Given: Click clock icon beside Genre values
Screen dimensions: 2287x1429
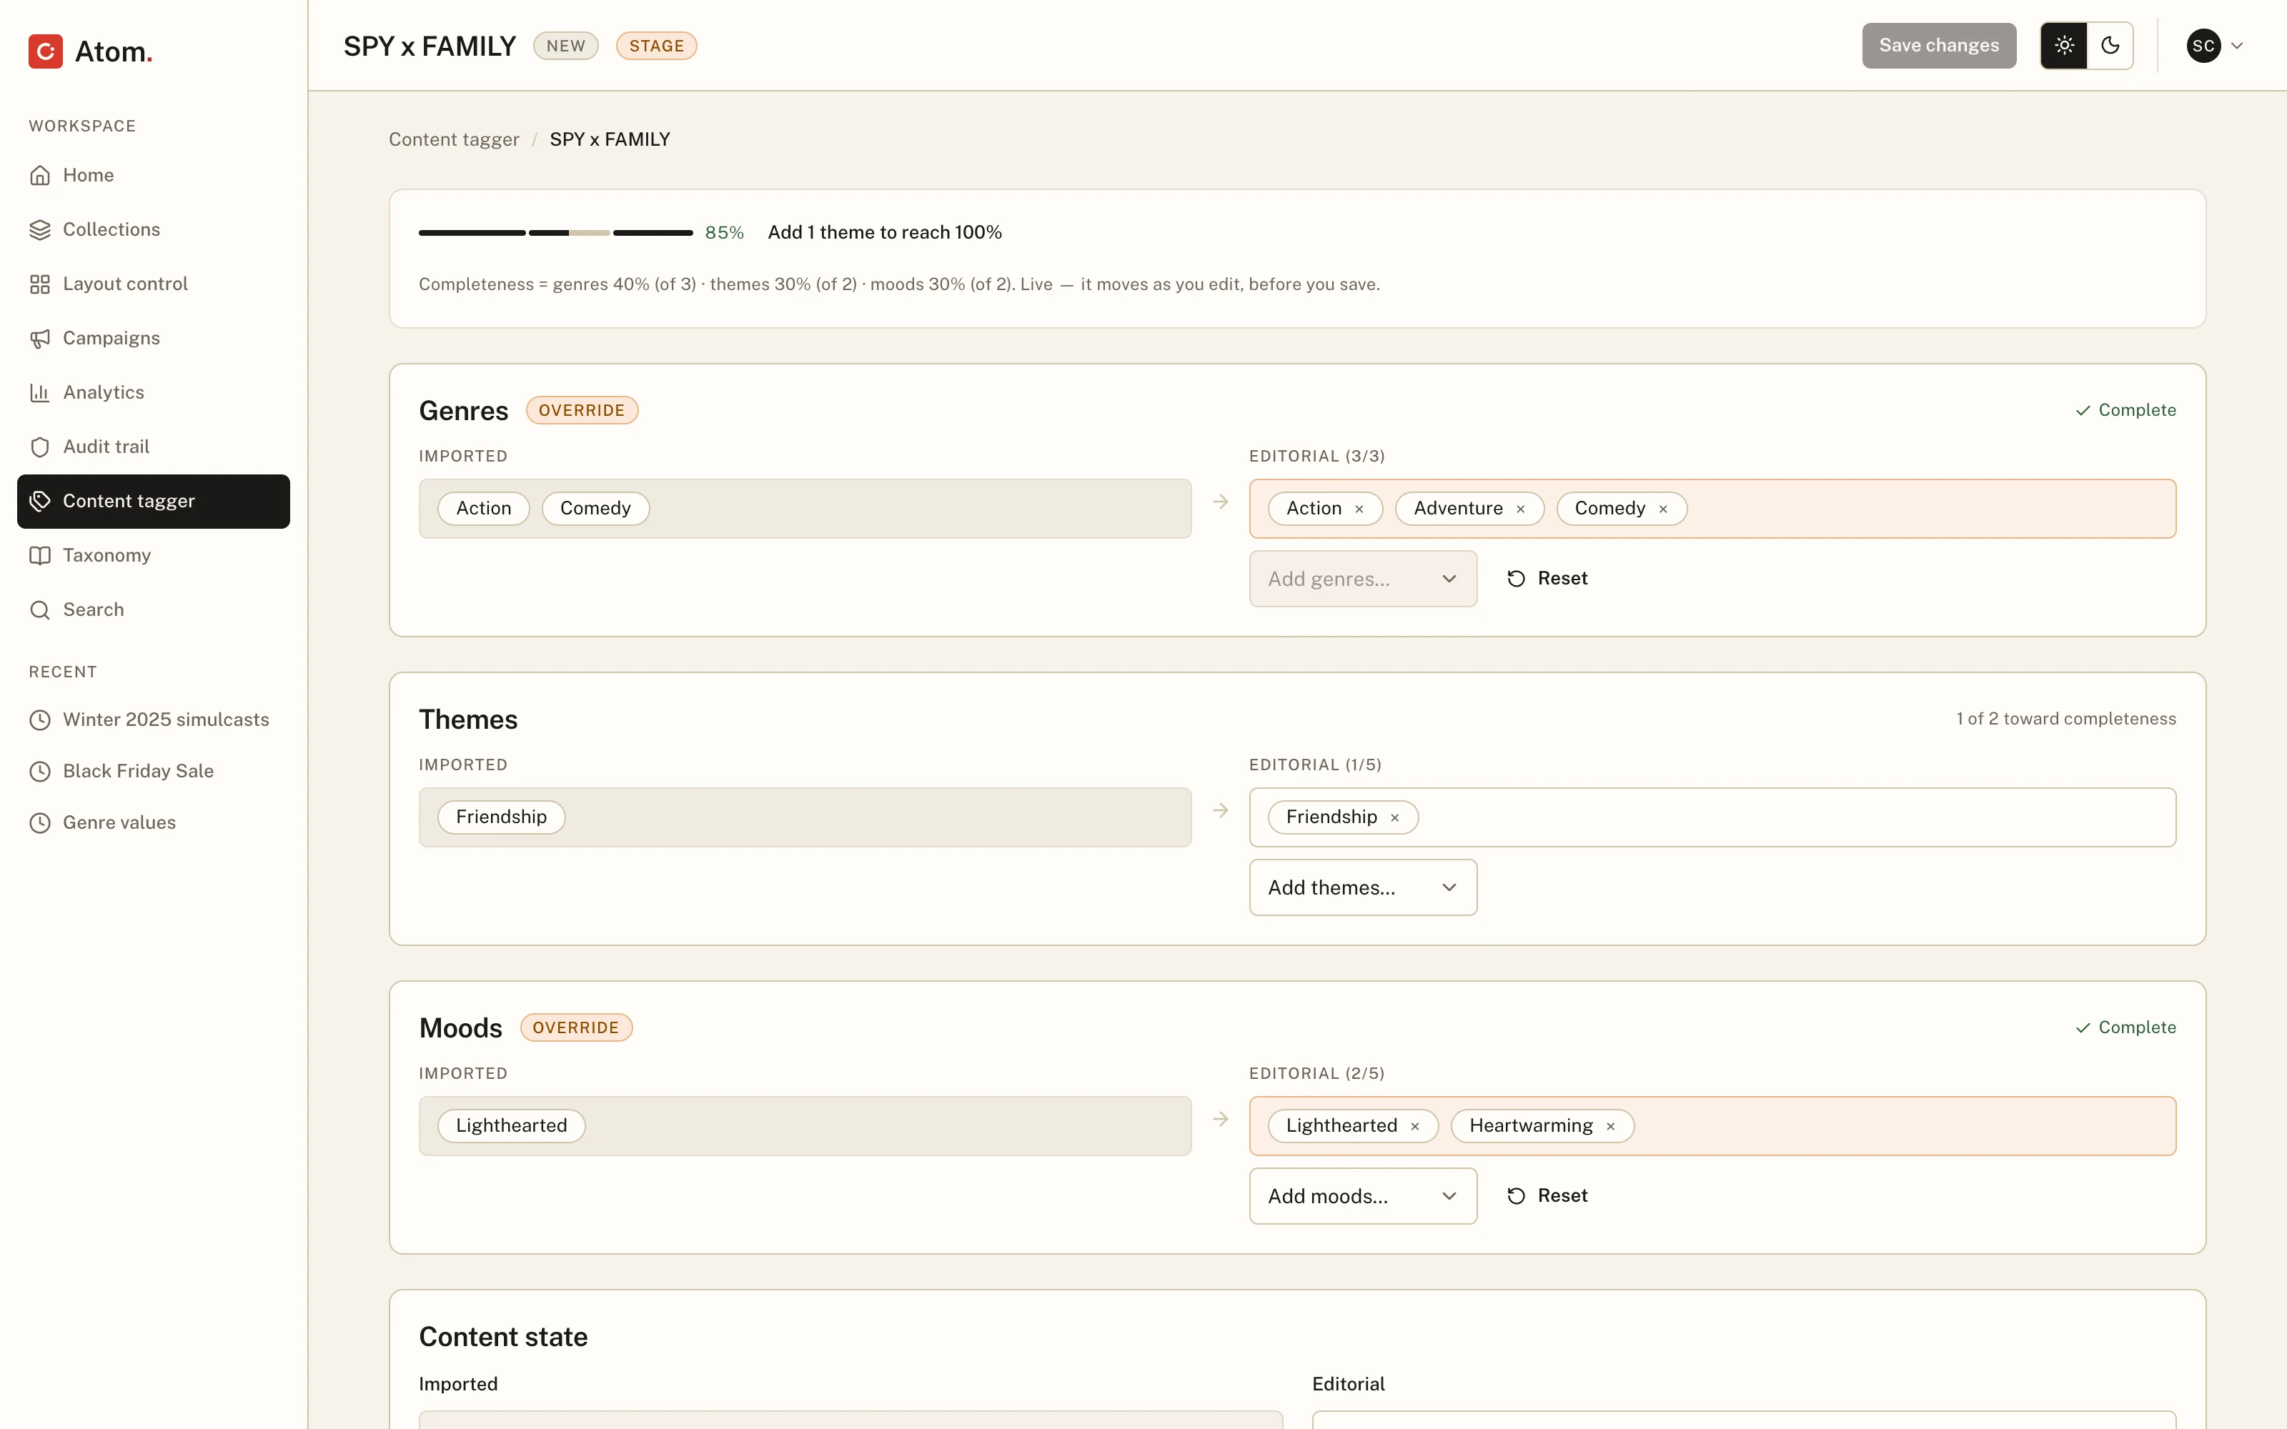Looking at the screenshot, I should point(40,822).
